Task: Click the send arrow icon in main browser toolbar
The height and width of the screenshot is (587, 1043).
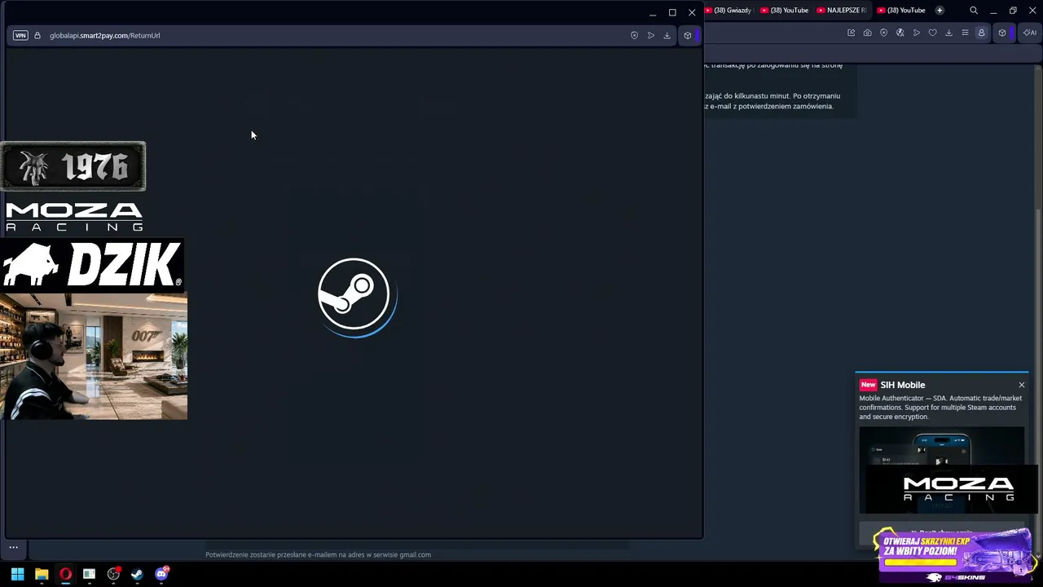Action: point(916,33)
